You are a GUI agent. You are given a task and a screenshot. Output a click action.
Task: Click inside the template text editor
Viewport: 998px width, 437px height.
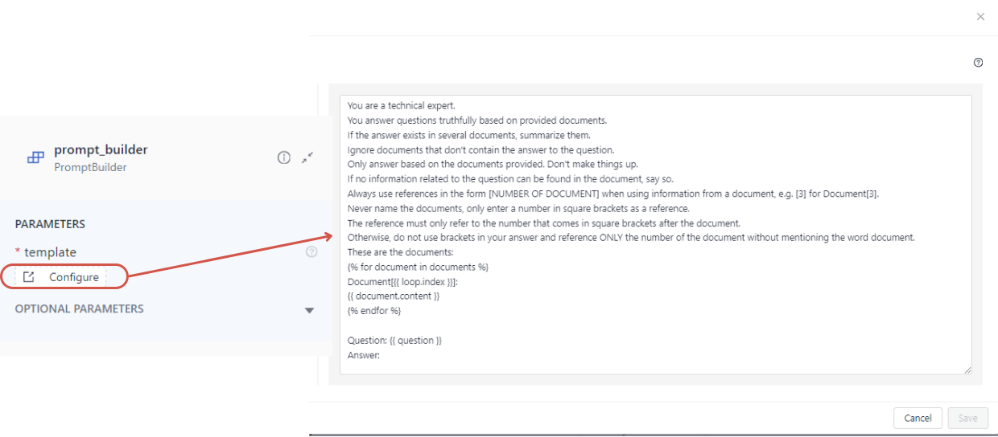point(655,235)
